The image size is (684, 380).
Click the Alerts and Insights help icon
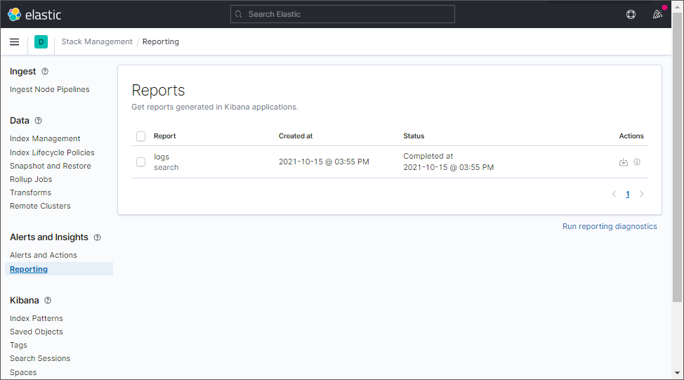click(98, 237)
